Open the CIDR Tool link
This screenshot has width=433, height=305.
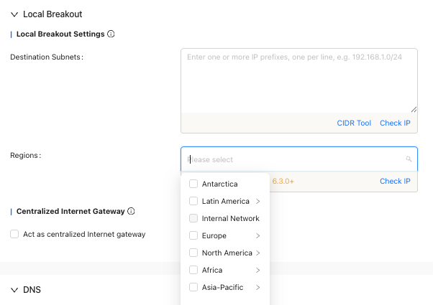[354, 123]
